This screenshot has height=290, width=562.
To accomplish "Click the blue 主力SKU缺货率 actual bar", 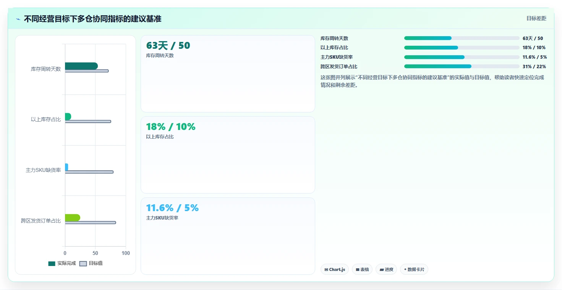I will pos(66,167).
